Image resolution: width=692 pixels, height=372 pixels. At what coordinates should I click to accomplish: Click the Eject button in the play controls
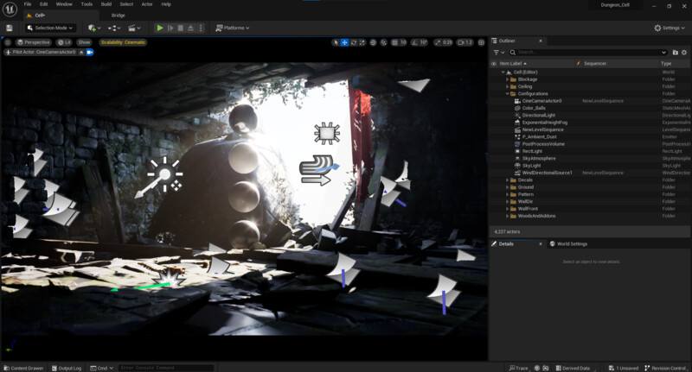pyautogui.click(x=190, y=28)
